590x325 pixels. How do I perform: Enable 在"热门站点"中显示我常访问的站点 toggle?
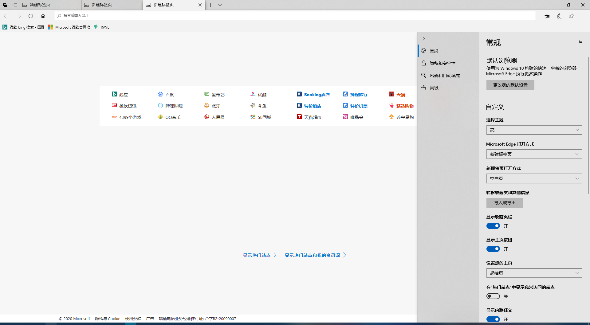(493, 296)
